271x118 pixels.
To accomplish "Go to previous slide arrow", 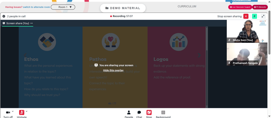I will pyautogui.click(x=25, y=55).
